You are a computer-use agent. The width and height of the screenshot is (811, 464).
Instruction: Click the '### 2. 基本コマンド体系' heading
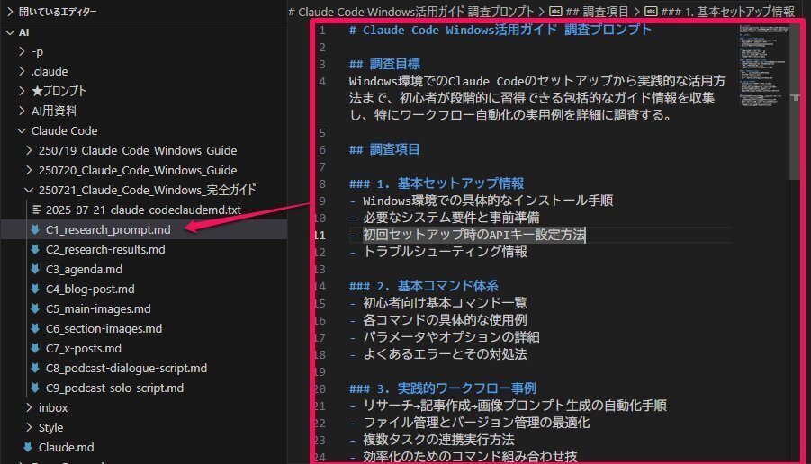[x=423, y=286]
